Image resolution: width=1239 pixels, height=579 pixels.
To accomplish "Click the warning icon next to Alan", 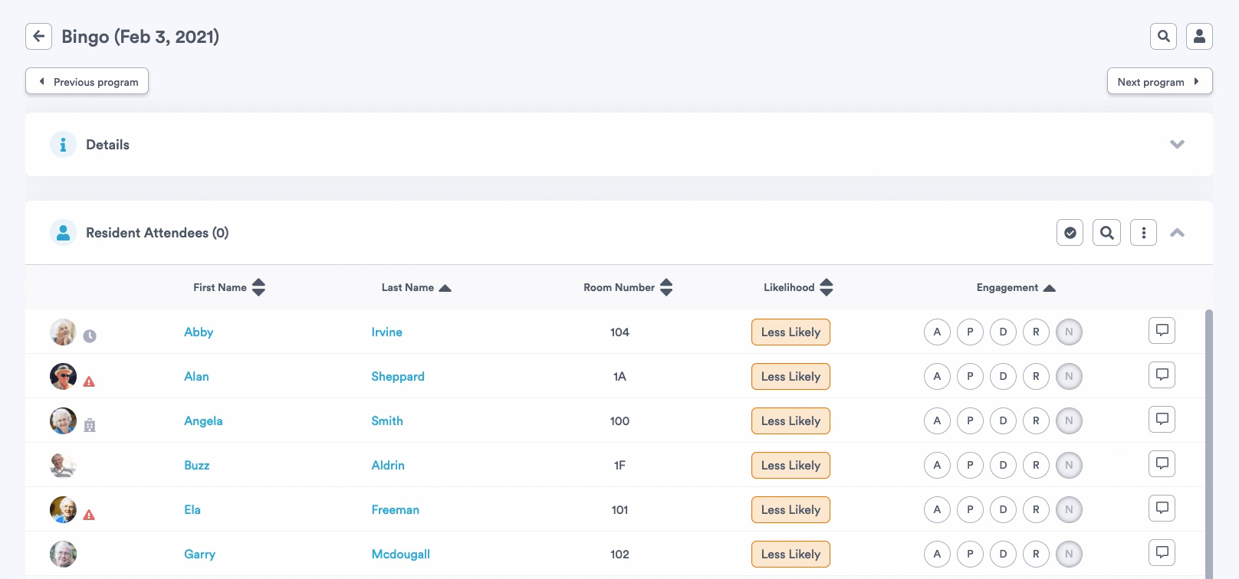I will pos(89,381).
